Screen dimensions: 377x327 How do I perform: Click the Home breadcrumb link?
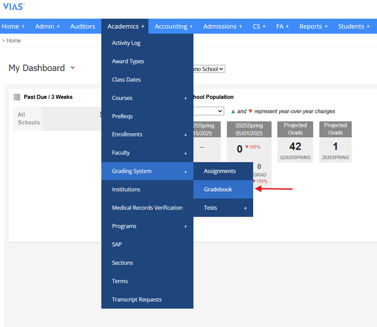[x=14, y=41]
